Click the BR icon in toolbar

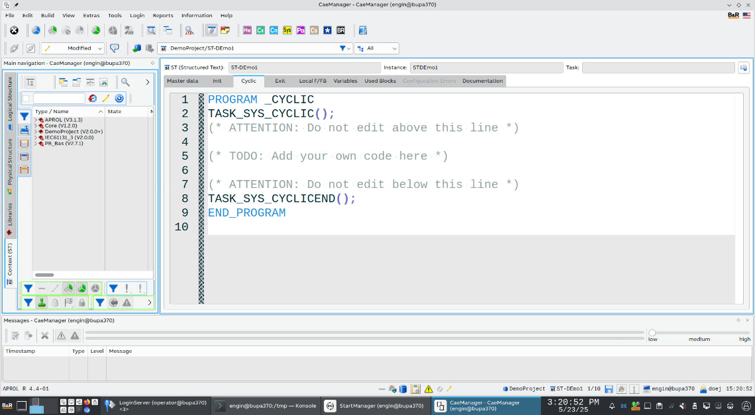pyautogui.click(x=340, y=30)
